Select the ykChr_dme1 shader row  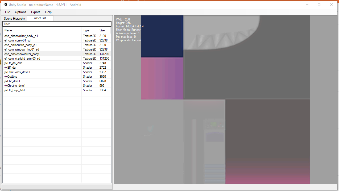coord(57,81)
